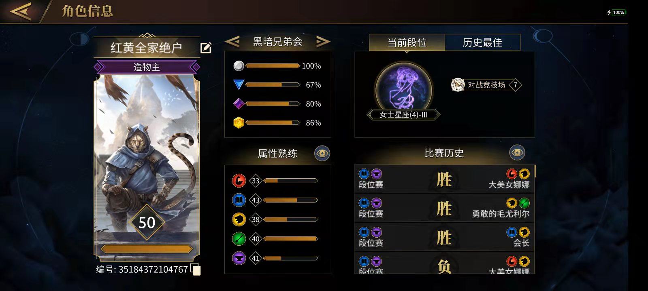
Task: Open the 当前段位 tab
Action: [x=407, y=42]
